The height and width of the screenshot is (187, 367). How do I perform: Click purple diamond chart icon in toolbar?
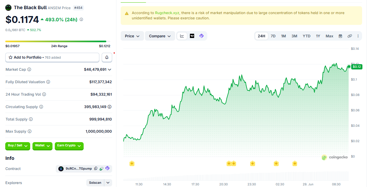pos(201,36)
